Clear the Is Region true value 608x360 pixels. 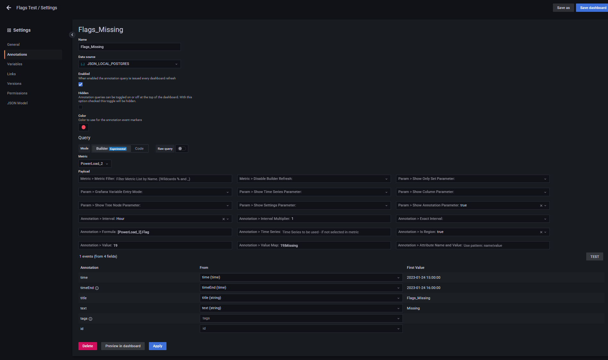click(541, 232)
